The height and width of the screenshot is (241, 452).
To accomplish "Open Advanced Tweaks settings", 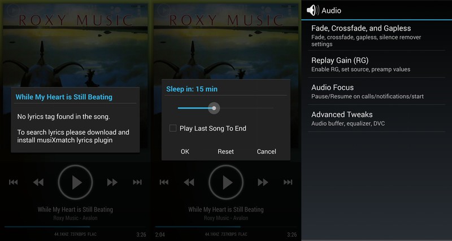I will coord(376,119).
